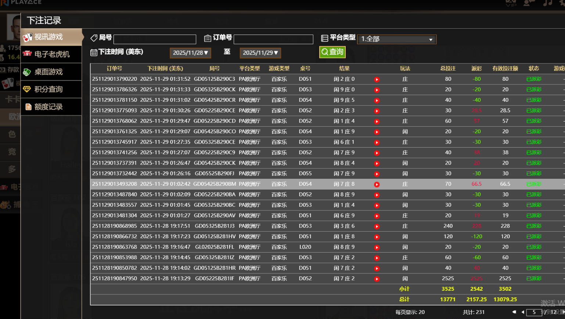565x319 pixels.
Task: Click the 订单号 text box
Action: click(x=273, y=39)
